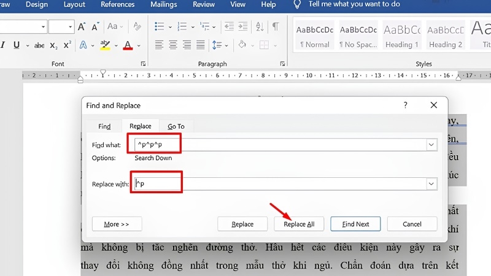Click the Shrink Font icon

coord(95,27)
